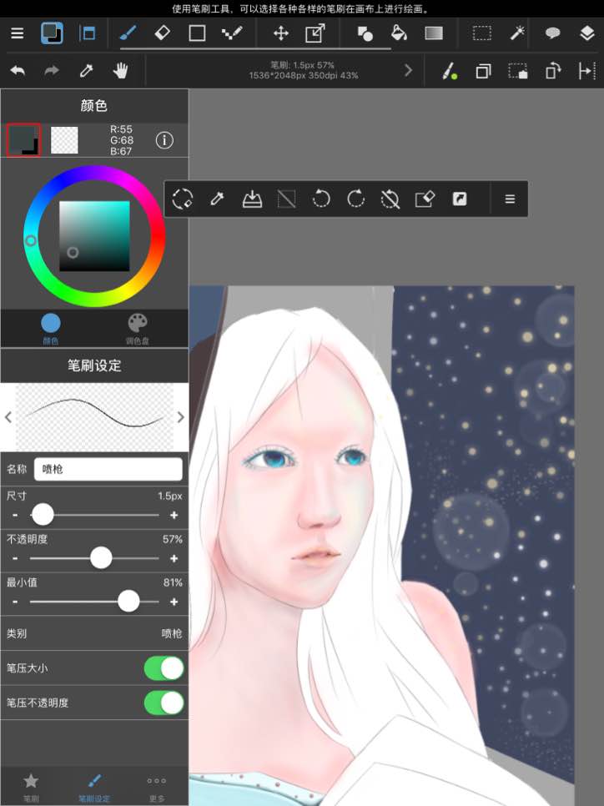The height and width of the screenshot is (806, 604).
Task: Toggle the side panel layout icon
Action: 87,33
